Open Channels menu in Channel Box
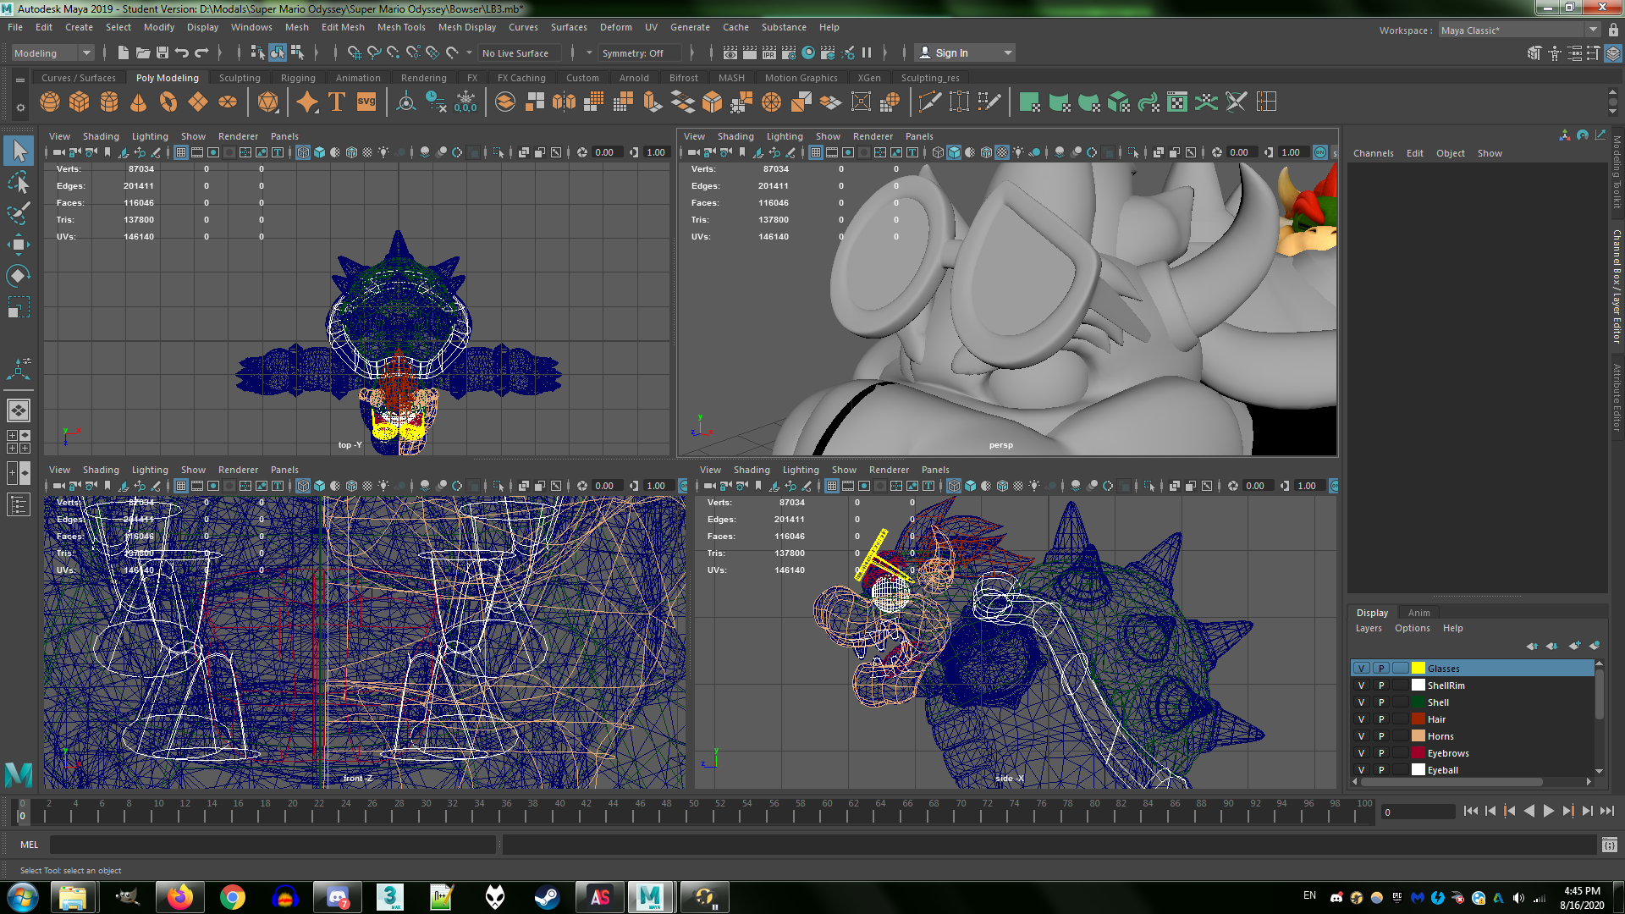 pos(1373,153)
